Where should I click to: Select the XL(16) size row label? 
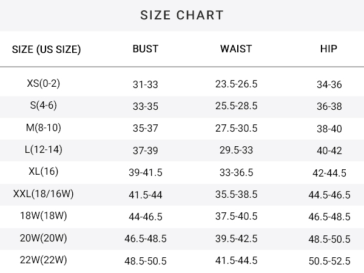point(44,172)
